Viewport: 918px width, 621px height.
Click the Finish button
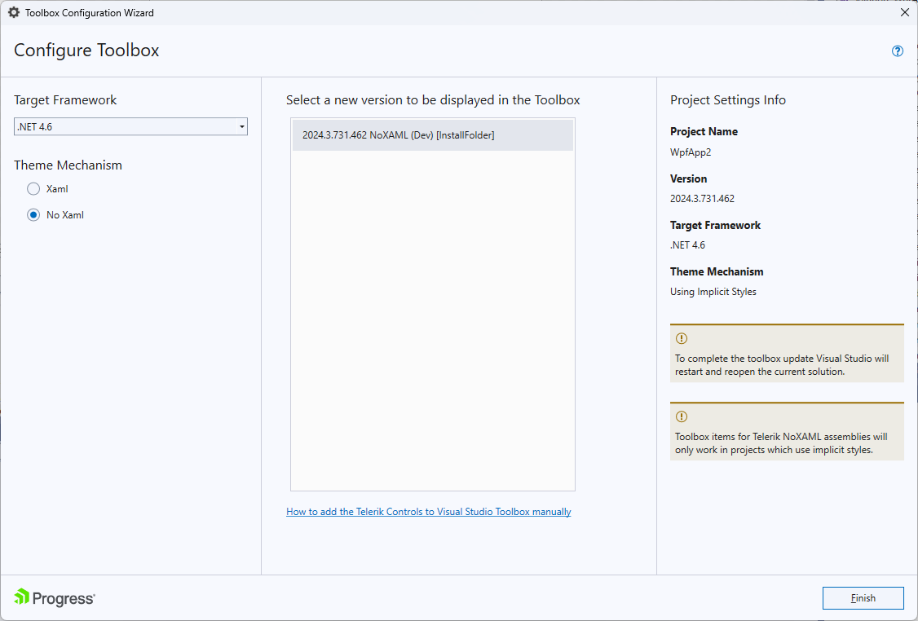coord(863,597)
